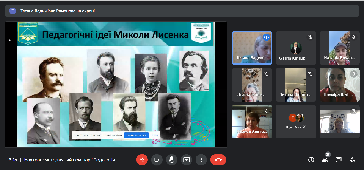Click the muted mic icon on Зінаїда Іванів... tile

pos(266,74)
